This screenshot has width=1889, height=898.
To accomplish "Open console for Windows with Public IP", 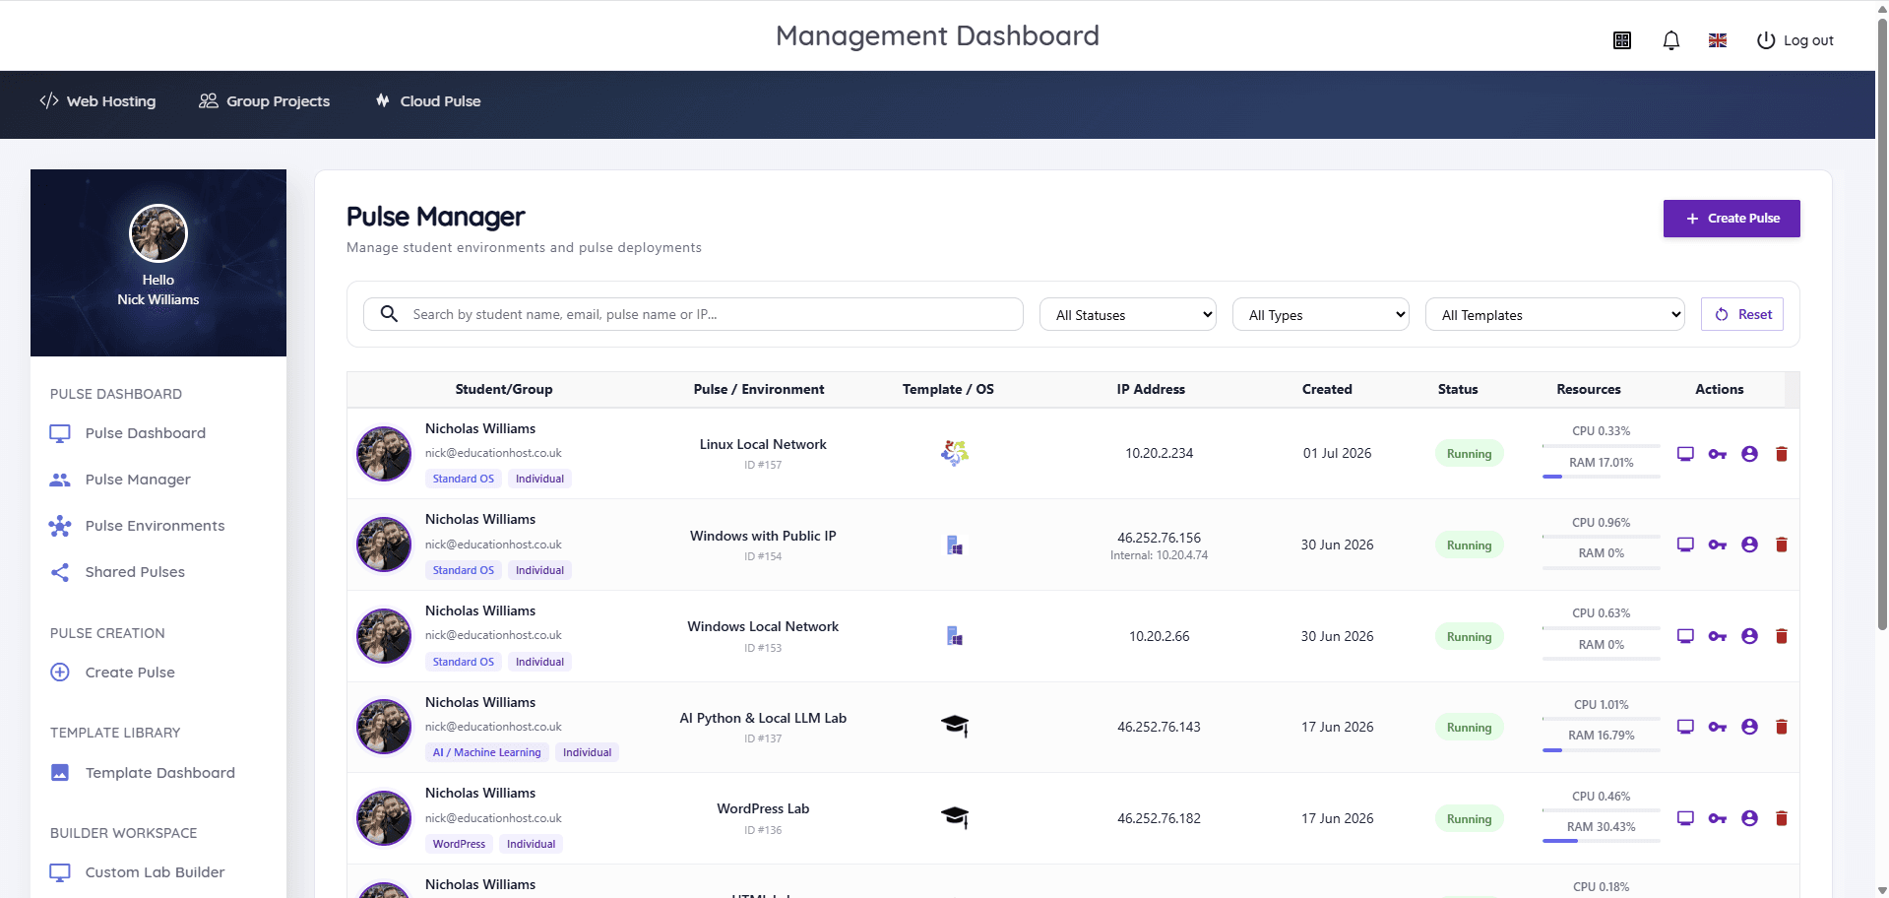I will tap(1685, 545).
